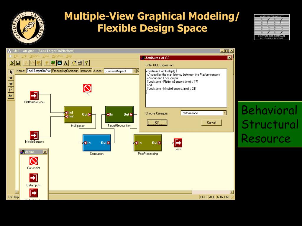Open the Options menu
Screen dimensions: 302x226
[x=35, y=56]
